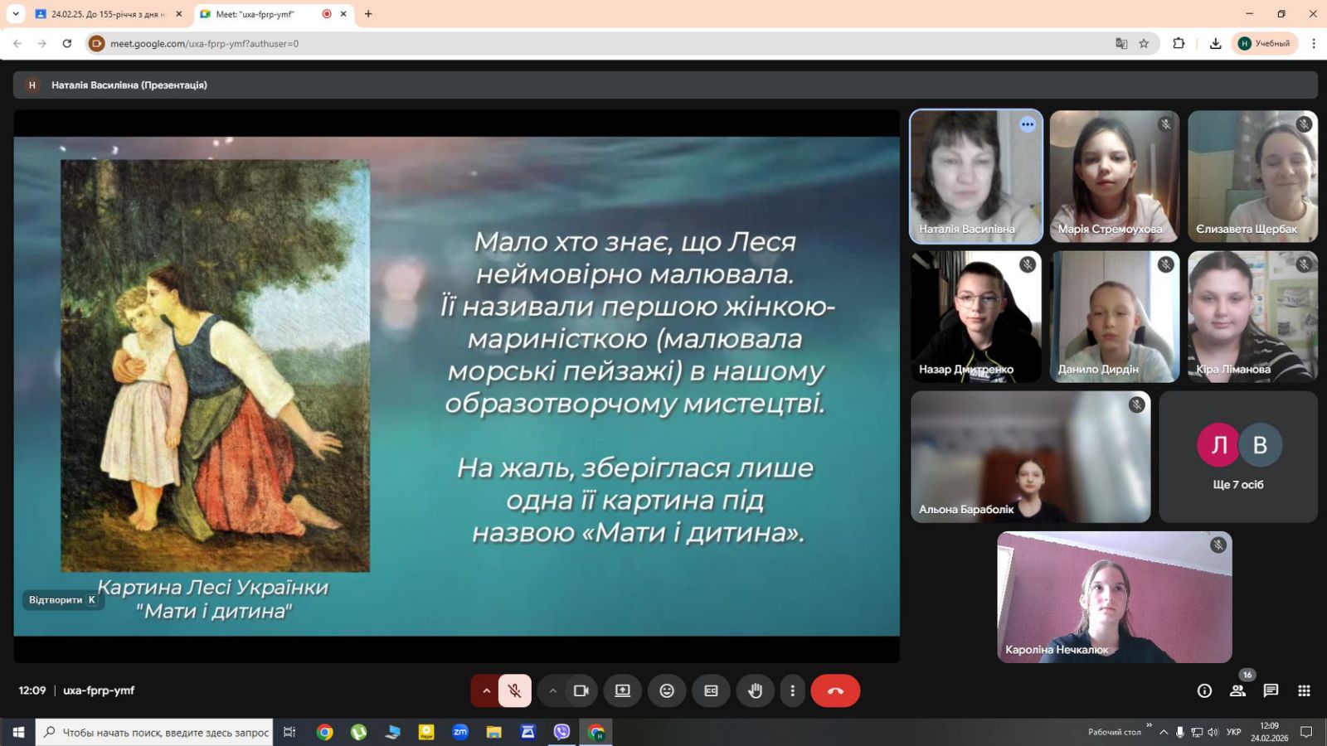Open Viber from the Windows taskbar
The image size is (1327, 746).
click(561, 732)
